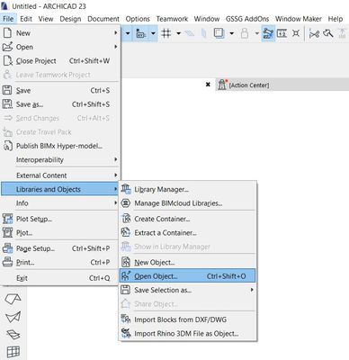Expand the External Content submenu arrow
This screenshot has width=349, height=360.
(x=116, y=175)
